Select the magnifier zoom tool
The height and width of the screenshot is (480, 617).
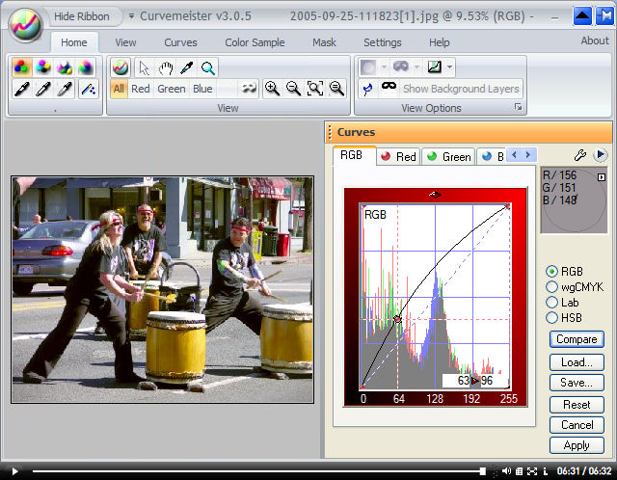(208, 67)
